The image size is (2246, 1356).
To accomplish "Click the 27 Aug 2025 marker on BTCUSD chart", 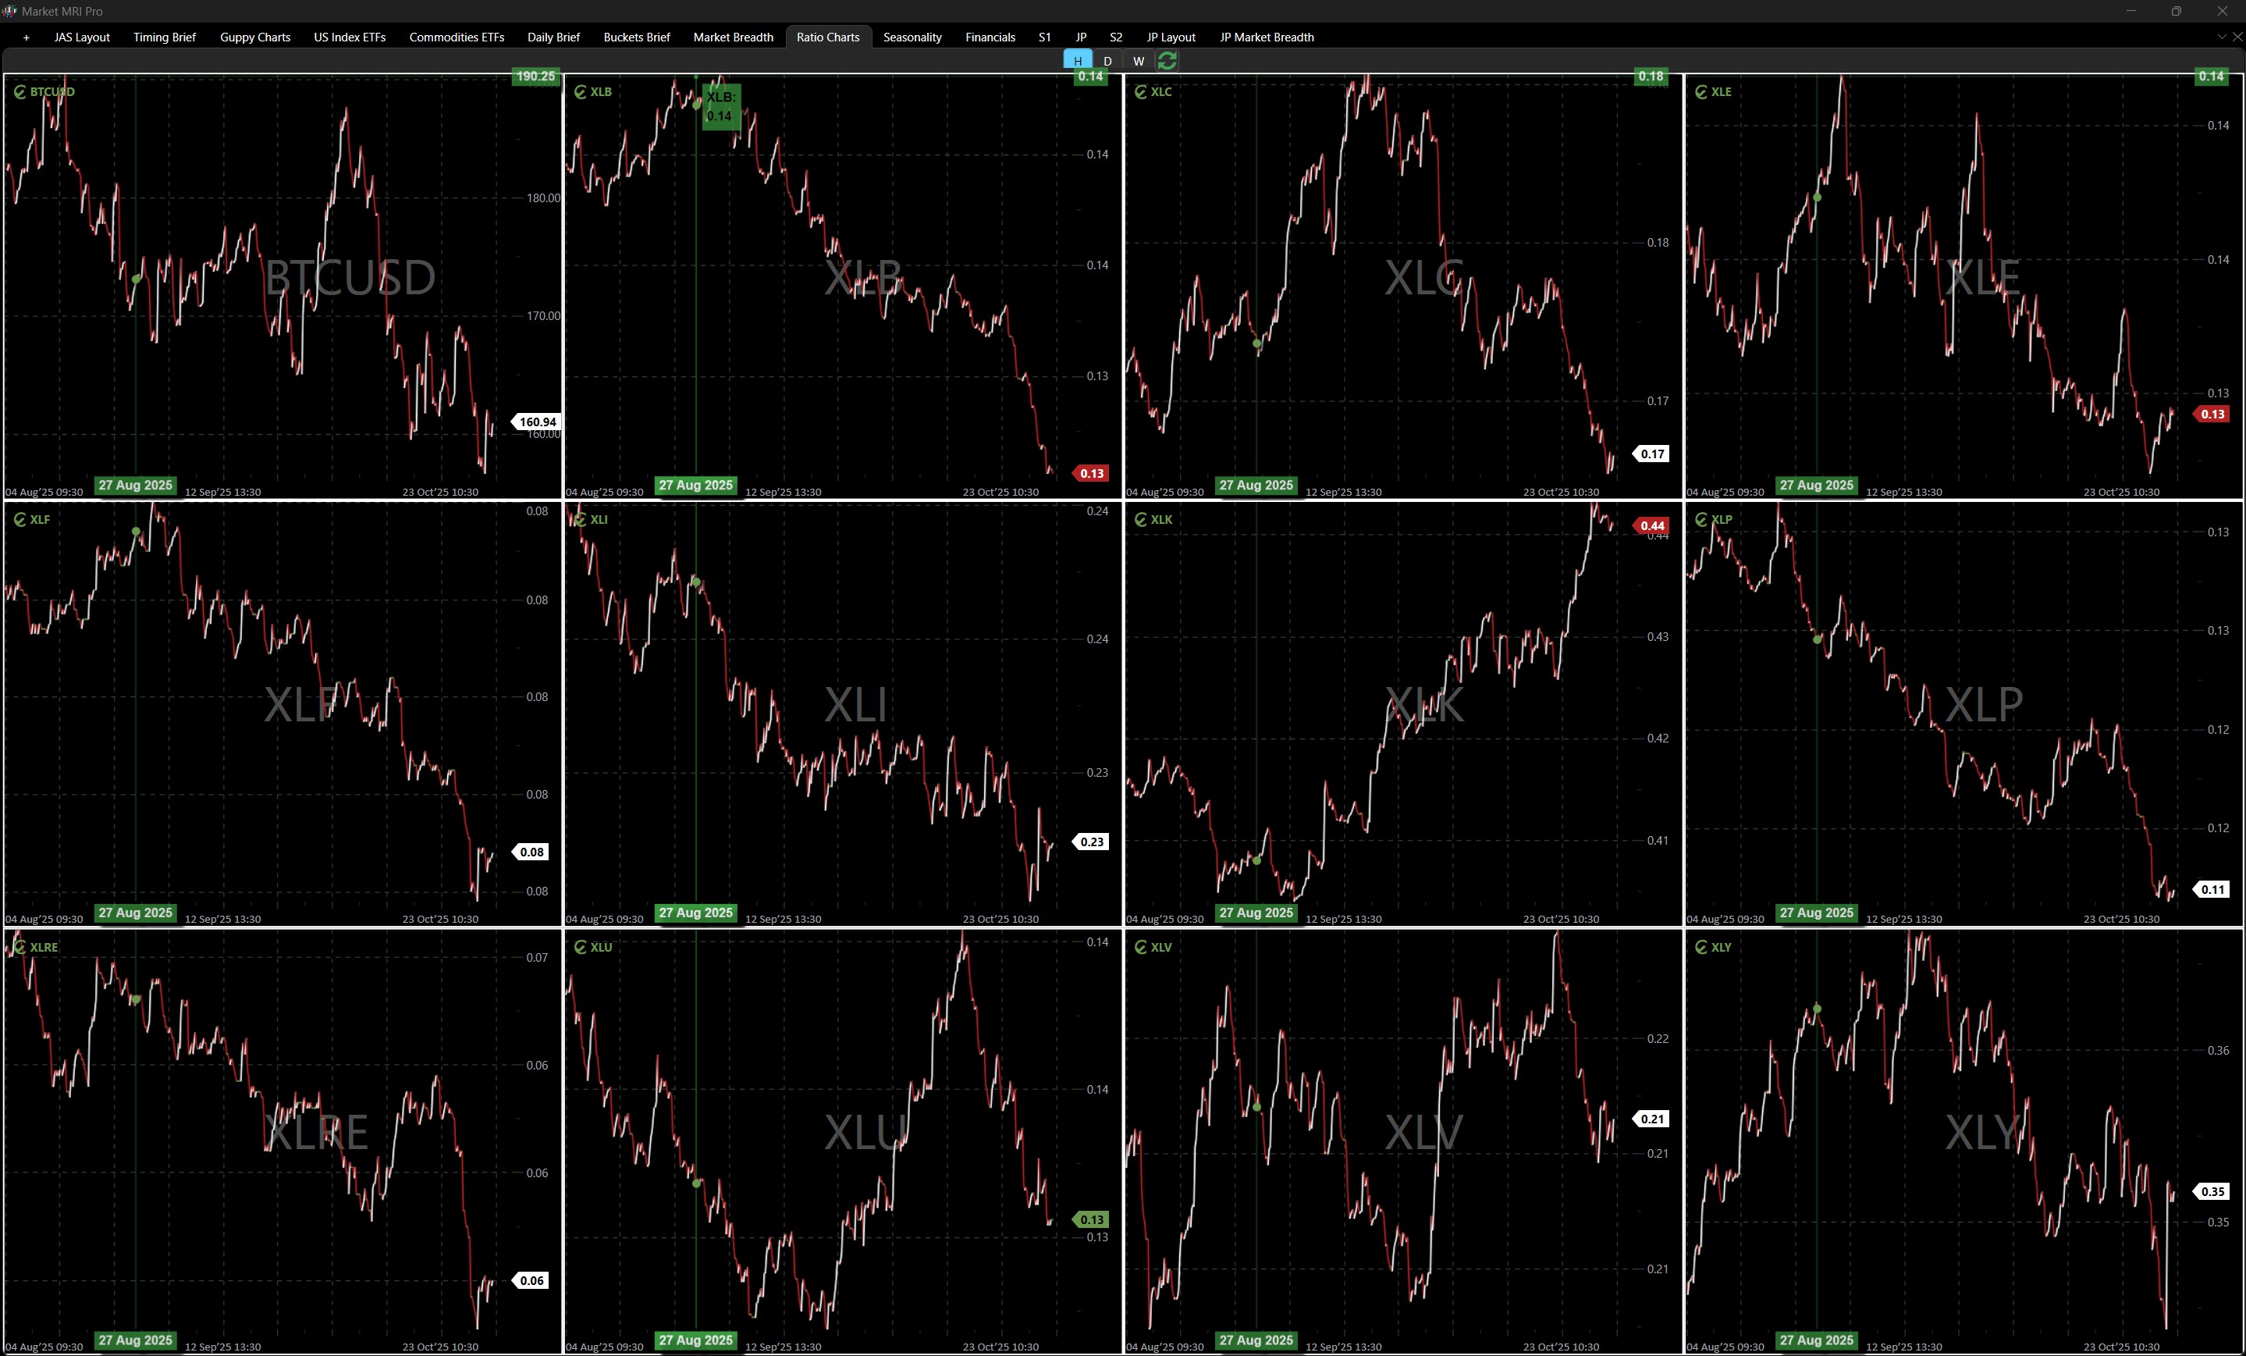I will (135, 485).
